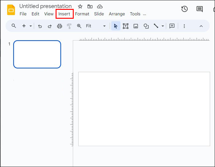Viewport: 215px width, 167px height.
Task: Open new slide layout dropdown arrow
Action: pyautogui.click(x=31, y=26)
